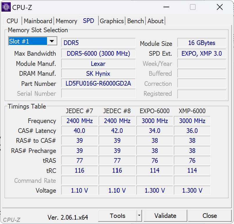The height and width of the screenshot is (224, 234).
Task: Click JEDEC #8 RAS# Precharge value 39
Action: (117, 151)
